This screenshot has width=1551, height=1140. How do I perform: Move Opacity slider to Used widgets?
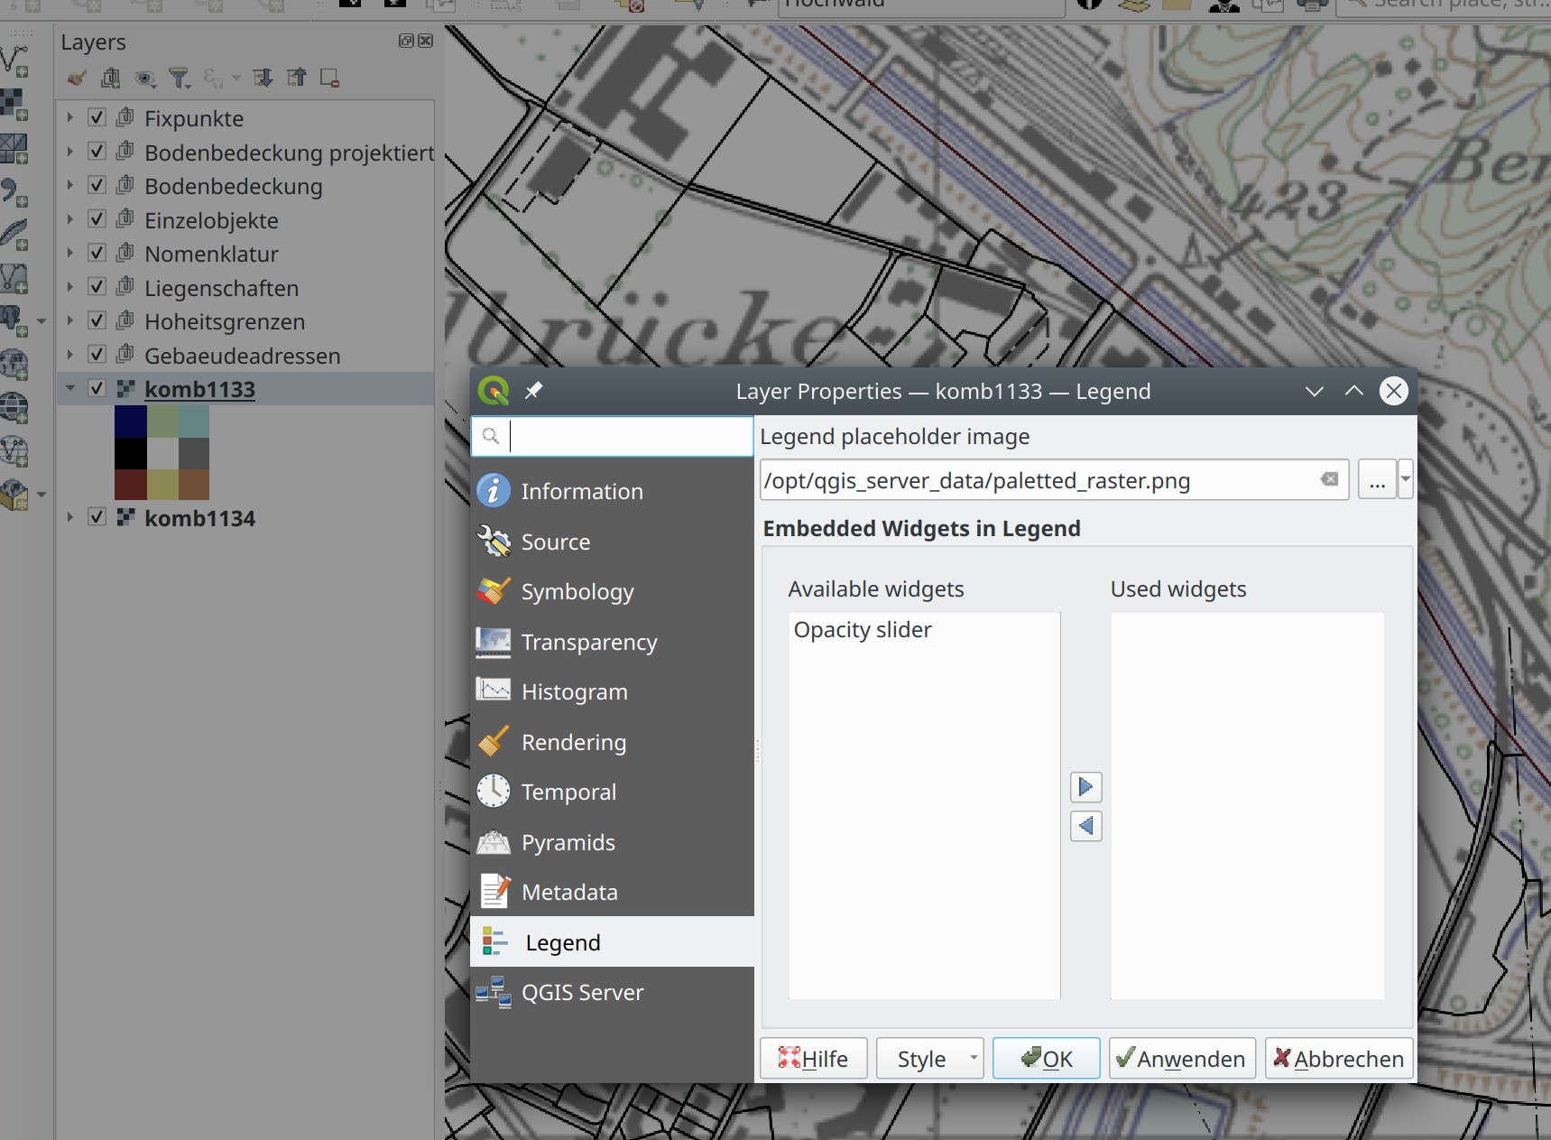pos(1085,786)
